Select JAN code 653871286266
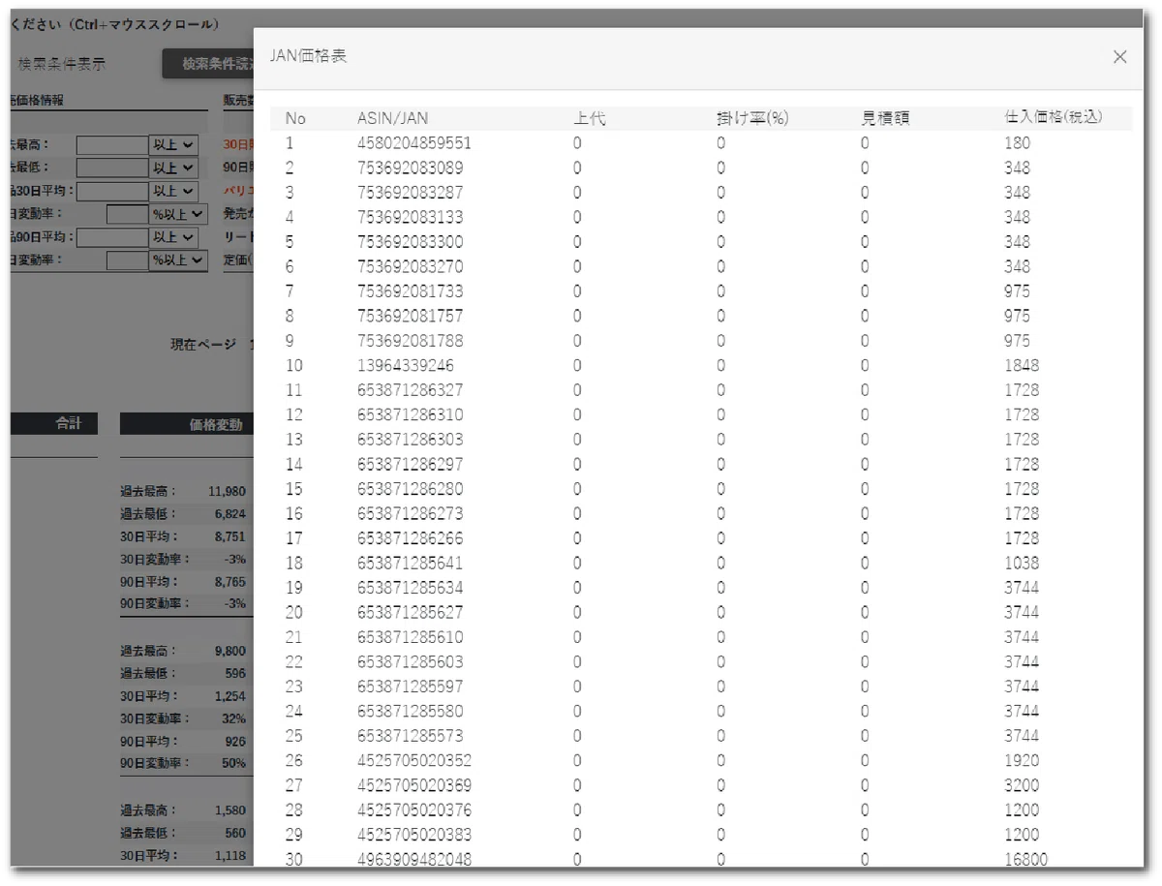Viewport: 1162px width, 886px height. point(410,538)
